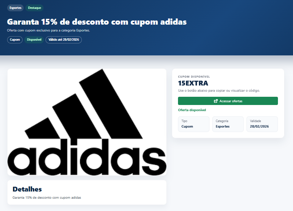Select the Validade 28/02/2026 info card
Screen dimensions: 293x211
[262, 124]
